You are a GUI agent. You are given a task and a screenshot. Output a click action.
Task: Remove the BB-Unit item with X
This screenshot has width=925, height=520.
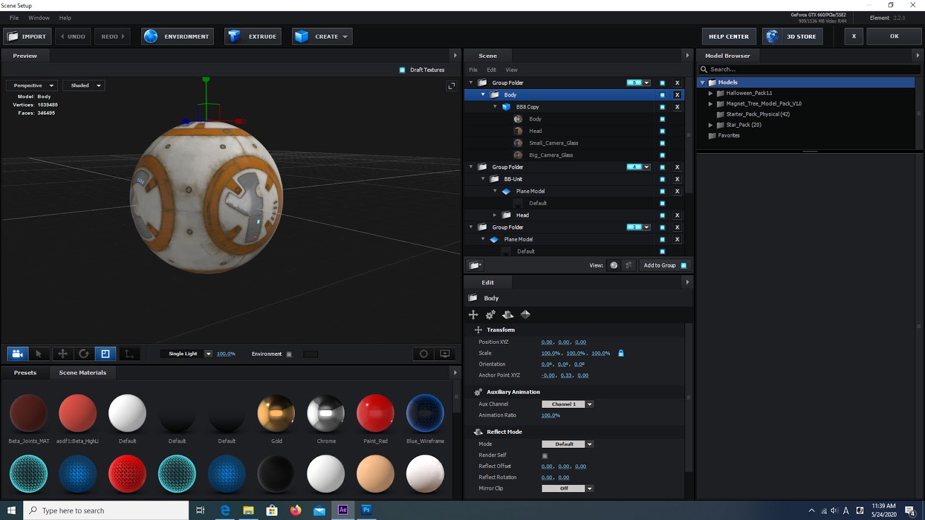click(x=677, y=179)
